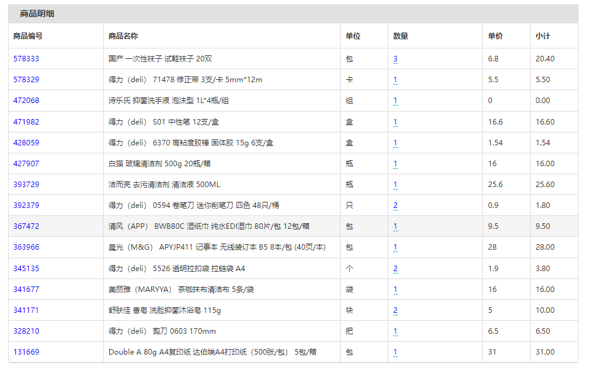594x365 pixels.
Task: Select product name 剪刀 0603 170mm
Action: point(162,331)
